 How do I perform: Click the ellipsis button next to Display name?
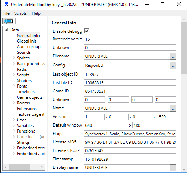click(173, 168)
